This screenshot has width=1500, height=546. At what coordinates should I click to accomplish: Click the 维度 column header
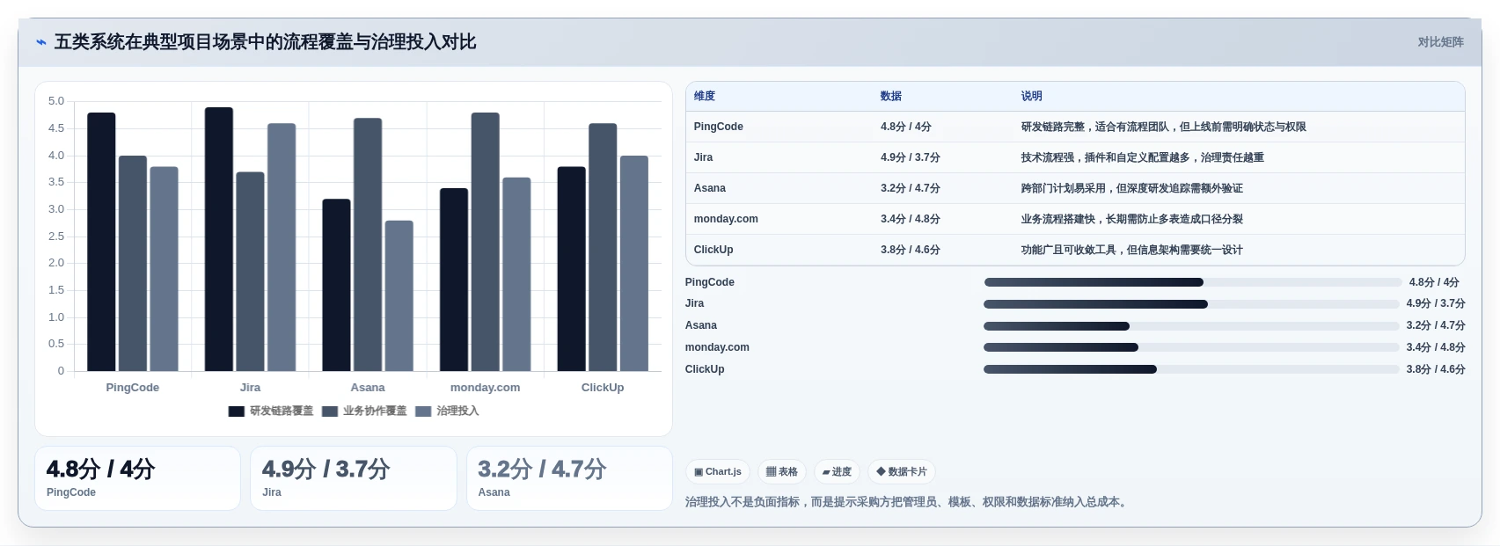(x=705, y=96)
